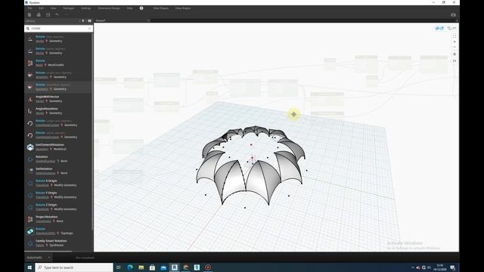Viewport: 484px width, 272px height.
Task: Open Task View on the taskbar
Action: (119, 267)
